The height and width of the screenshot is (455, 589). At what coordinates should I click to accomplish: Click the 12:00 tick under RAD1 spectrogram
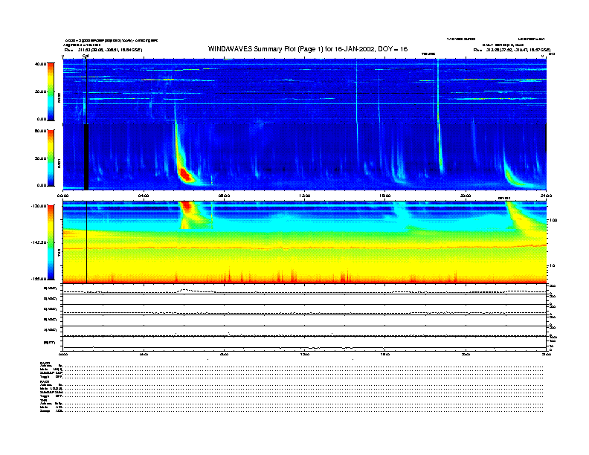[305, 196]
